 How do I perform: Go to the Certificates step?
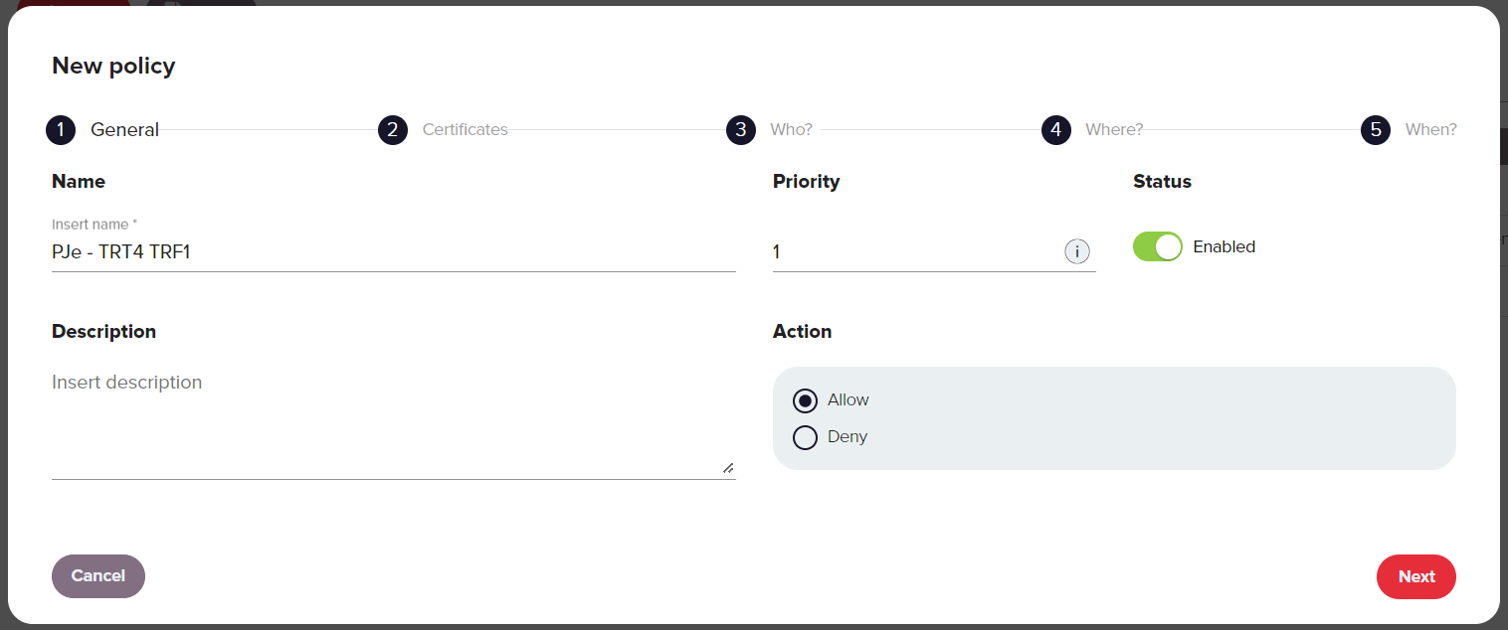[x=465, y=130]
